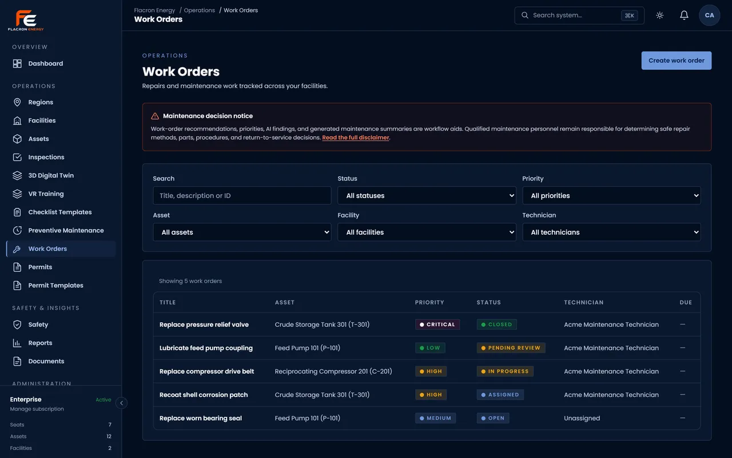Open the Replace pressure relief valve work order

click(x=204, y=325)
